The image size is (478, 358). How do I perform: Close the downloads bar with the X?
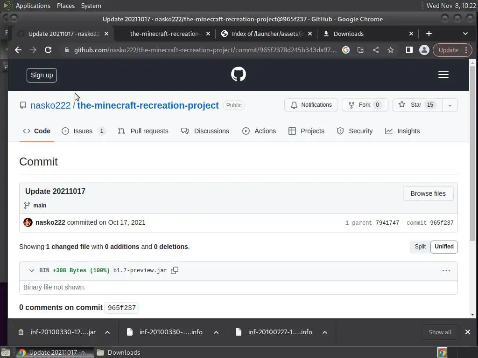point(468,332)
